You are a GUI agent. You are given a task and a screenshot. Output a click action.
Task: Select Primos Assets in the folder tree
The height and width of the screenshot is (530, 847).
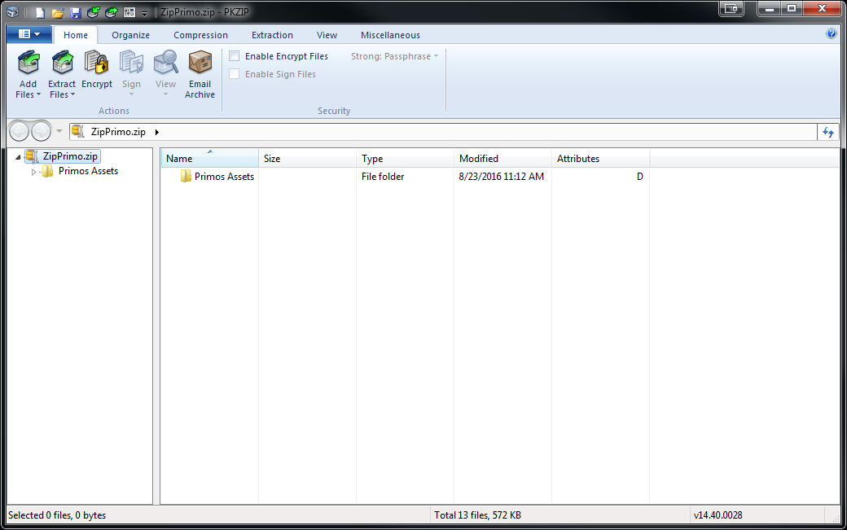click(x=88, y=171)
